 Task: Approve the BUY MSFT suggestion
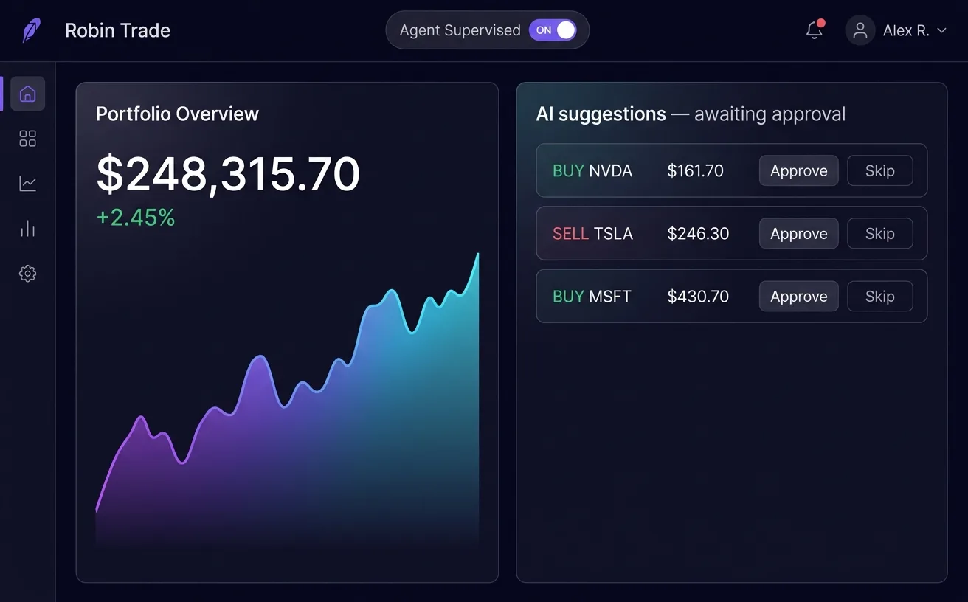tap(799, 296)
